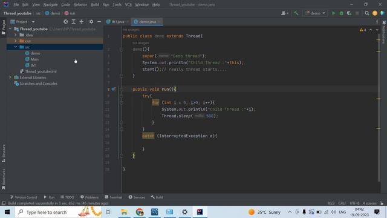The image size is (387, 218).
Task: Click CRLF line separator in status bar
Action: (342, 203)
